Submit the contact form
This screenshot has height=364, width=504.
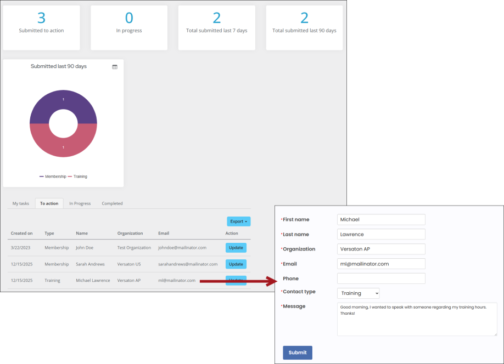tap(297, 352)
